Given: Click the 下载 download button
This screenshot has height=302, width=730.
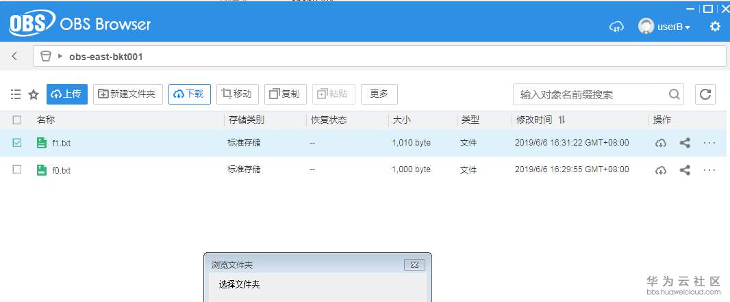Looking at the screenshot, I should click(190, 94).
